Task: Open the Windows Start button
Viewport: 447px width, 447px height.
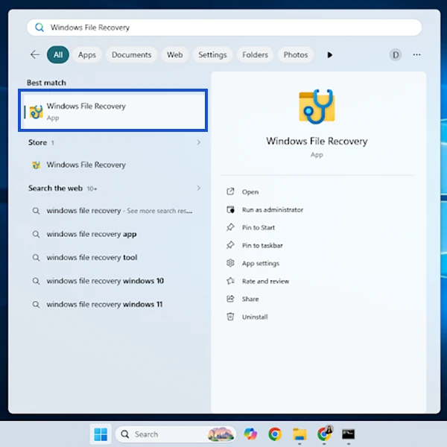Action: pos(101,434)
